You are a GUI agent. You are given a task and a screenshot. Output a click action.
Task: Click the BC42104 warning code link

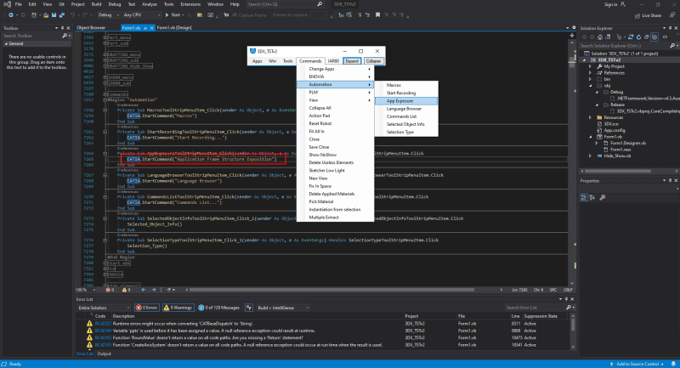coord(103,331)
